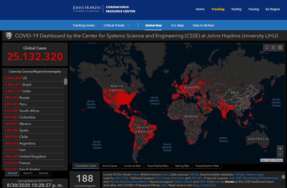Switch country list to Admin1 level
This screenshot has width=287, height=188.
click(27, 173)
